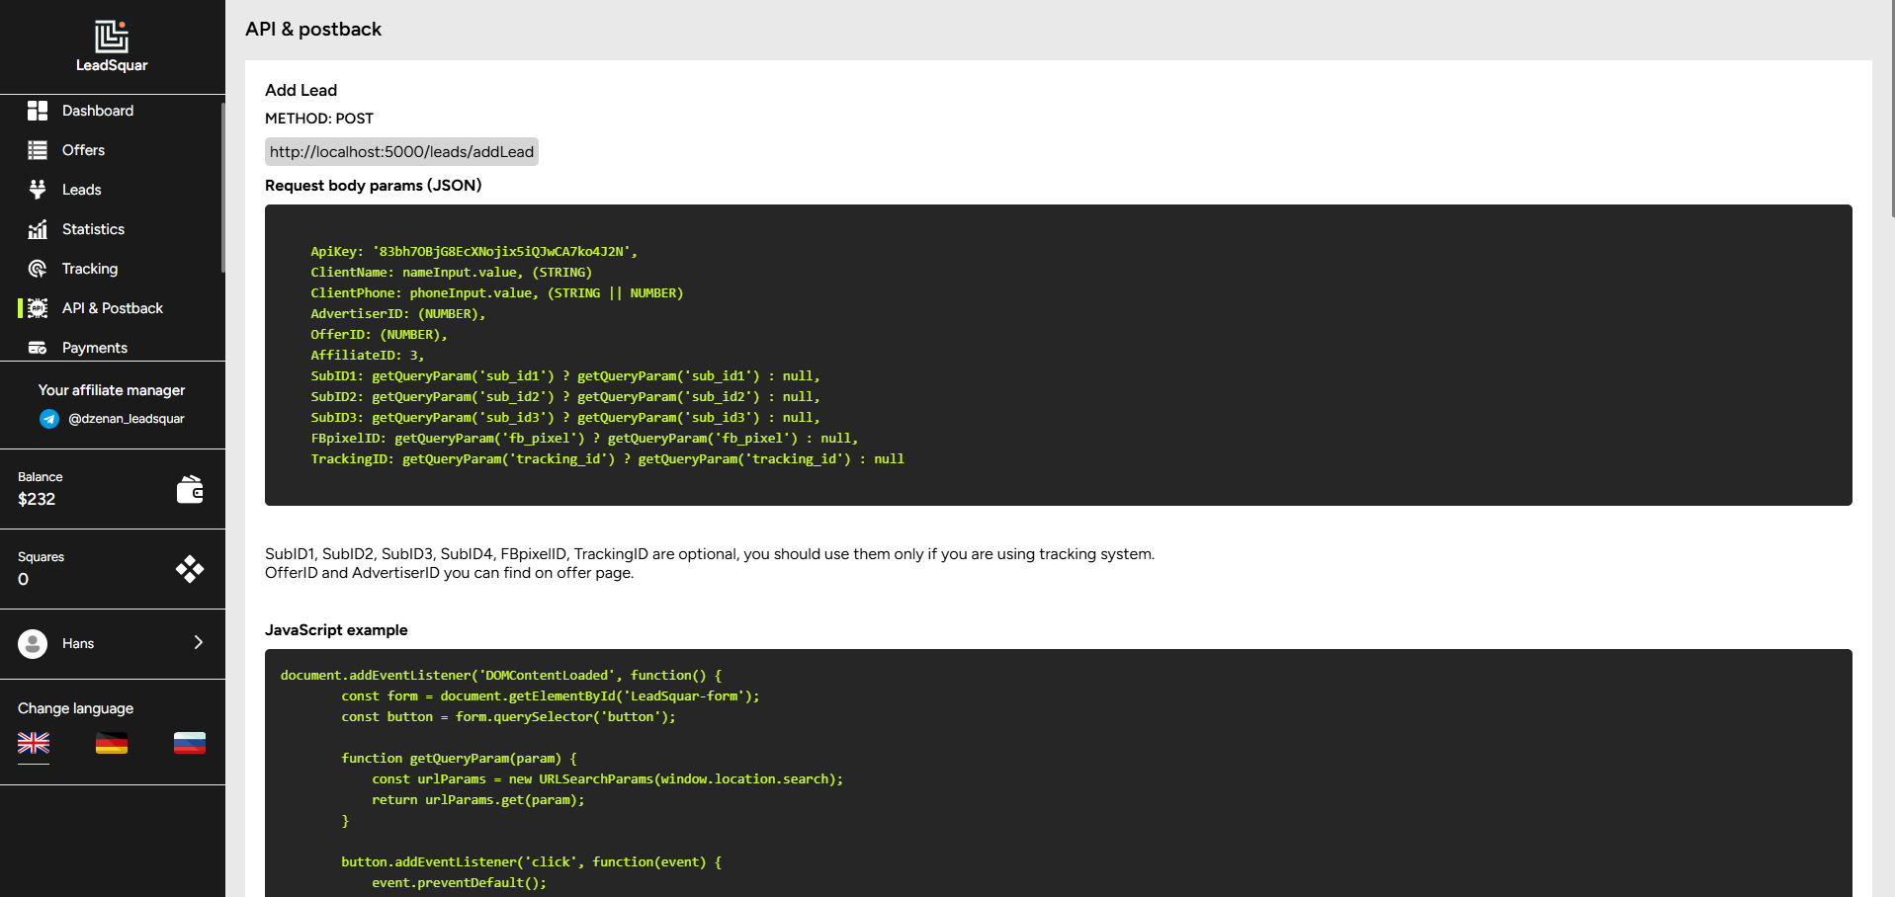Expand the Hans profile chevron
The image size is (1895, 897).
pyautogui.click(x=199, y=642)
